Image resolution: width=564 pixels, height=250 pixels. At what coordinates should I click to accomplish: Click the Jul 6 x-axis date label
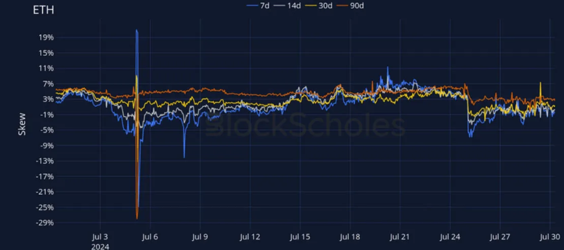150,237
